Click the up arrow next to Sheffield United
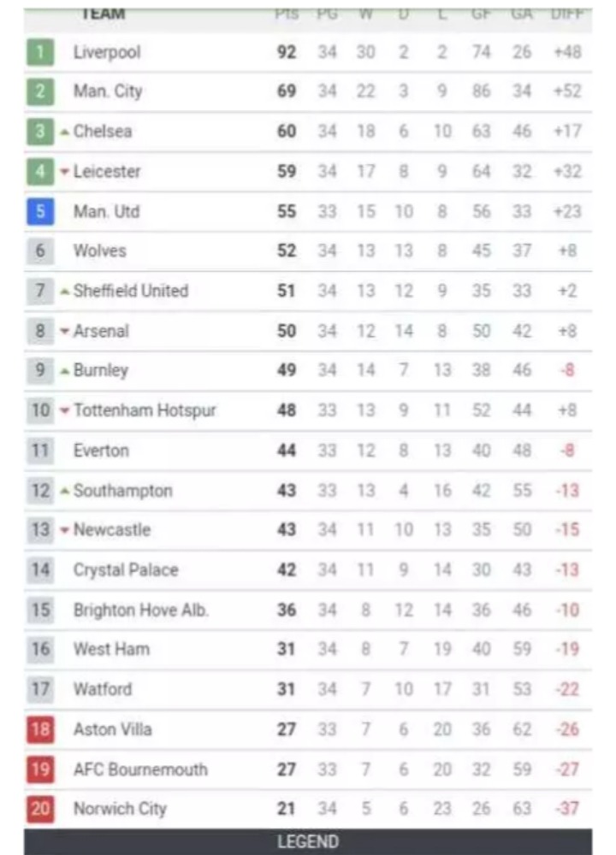The image size is (616, 855). click(x=64, y=292)
